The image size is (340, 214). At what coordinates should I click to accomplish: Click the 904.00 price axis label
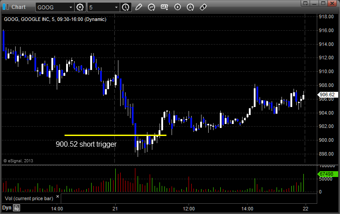click(326, 113)
